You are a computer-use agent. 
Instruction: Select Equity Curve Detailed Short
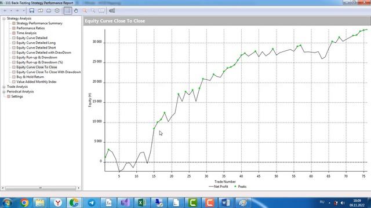[36, 47]
